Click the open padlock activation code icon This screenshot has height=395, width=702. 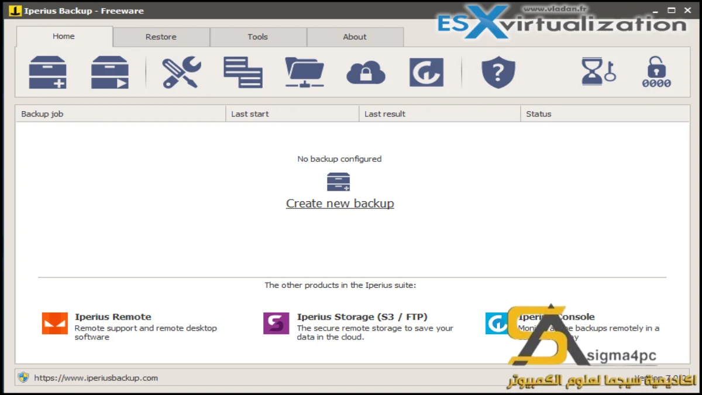(x=656, y=73)
